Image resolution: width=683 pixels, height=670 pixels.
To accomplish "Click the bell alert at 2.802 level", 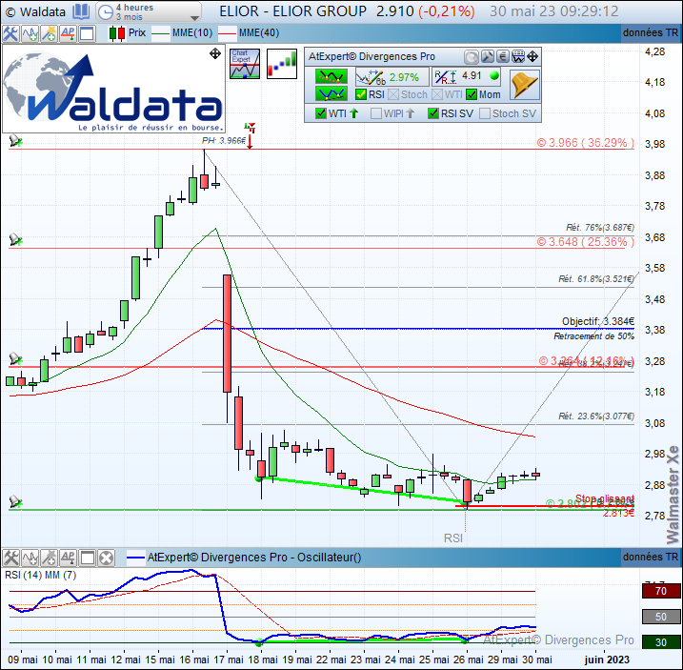I will pos(15,501).
